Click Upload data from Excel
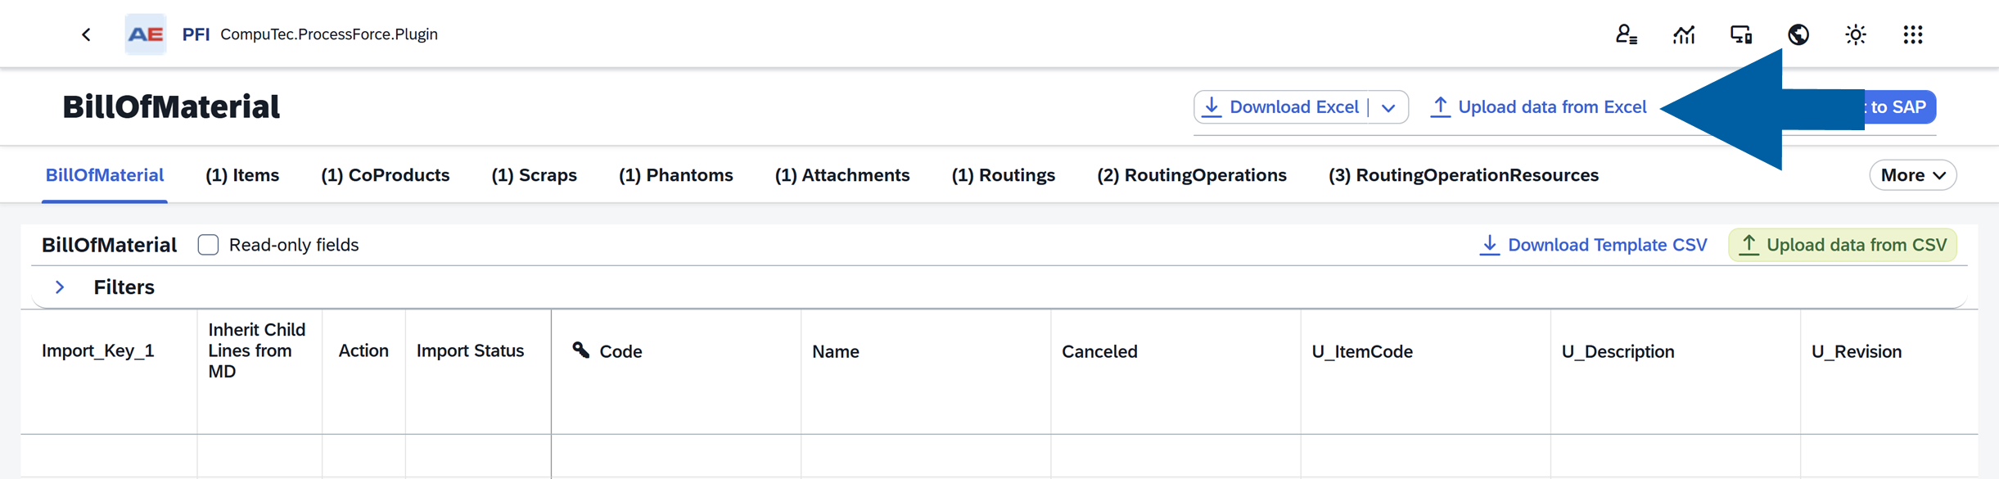Screen dimensions: 1999x479 1538,107
